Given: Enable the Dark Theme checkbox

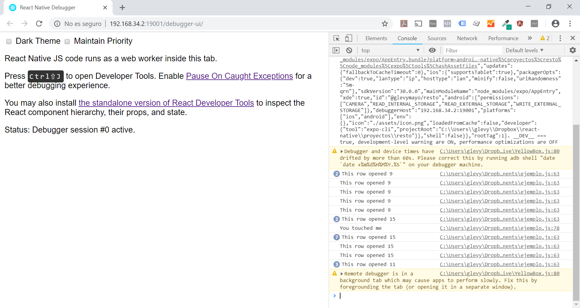Looking at the screenshot, I should pyautogui.click(x=9, y=41).
